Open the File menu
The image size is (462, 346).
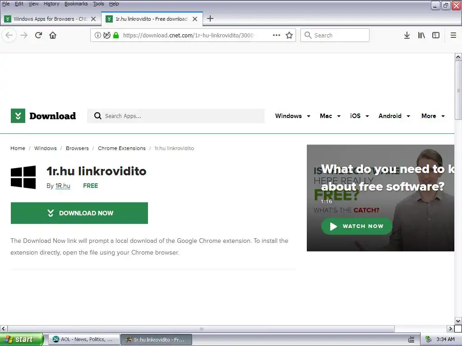(6, 4)
